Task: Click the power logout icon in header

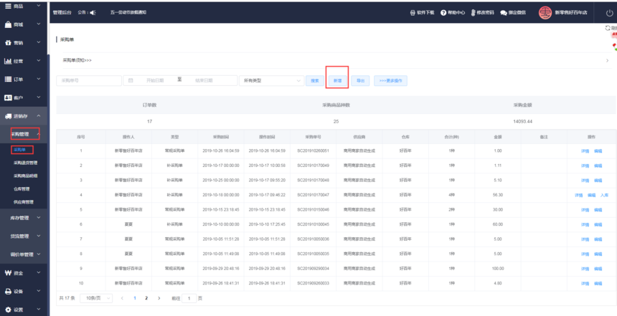Action: tap(609, 12)
